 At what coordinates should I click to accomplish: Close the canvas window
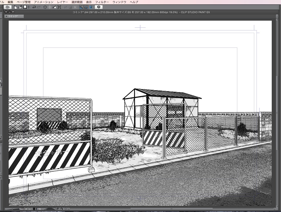pos(6,12)
